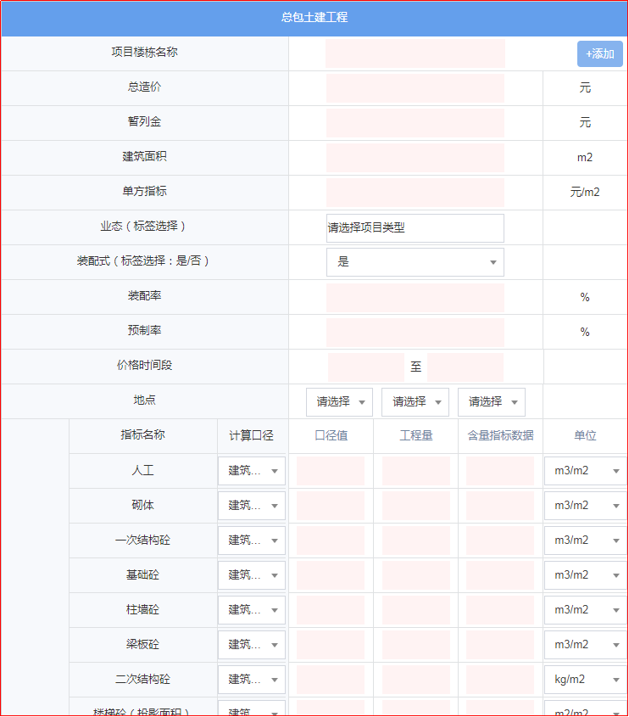
Task: Click the +添加 button
Action: (599, 53)
